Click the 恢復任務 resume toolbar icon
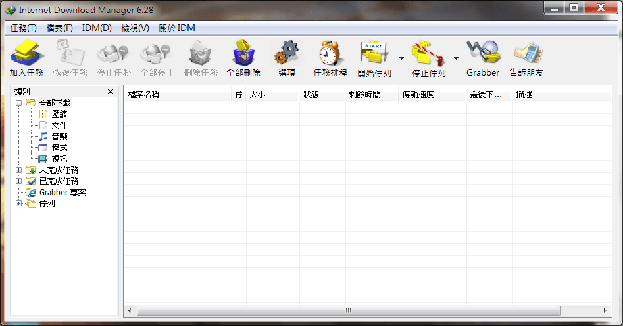This screenshot has width=623, height=326. click(x=70, y=53)
